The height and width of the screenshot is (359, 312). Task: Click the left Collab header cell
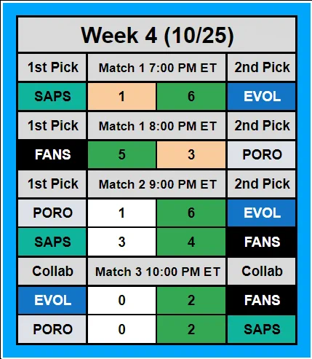click(52, 272)
